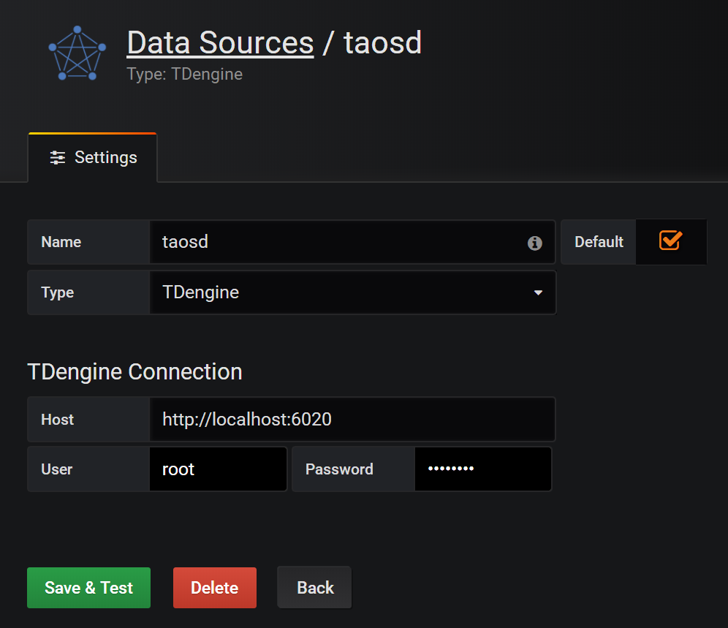The image size is (728, 628).
Task: Select the User field with root
Action: point(218,469)
